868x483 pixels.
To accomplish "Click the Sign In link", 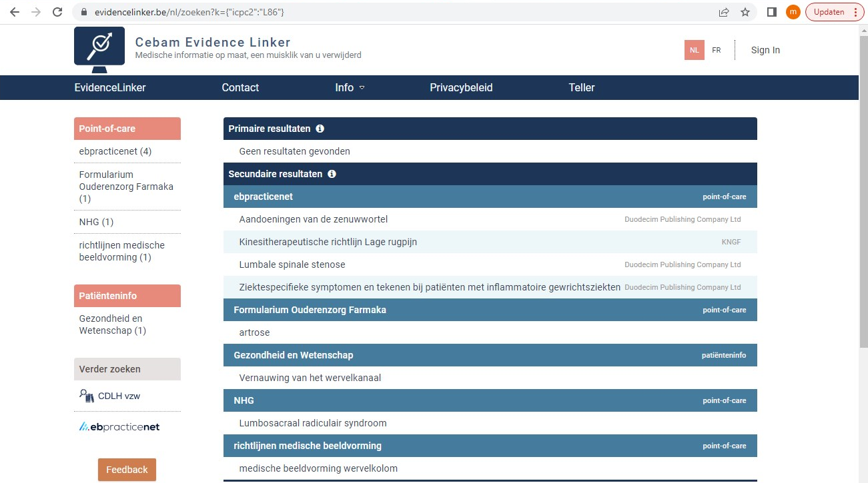I will (765, 50).
